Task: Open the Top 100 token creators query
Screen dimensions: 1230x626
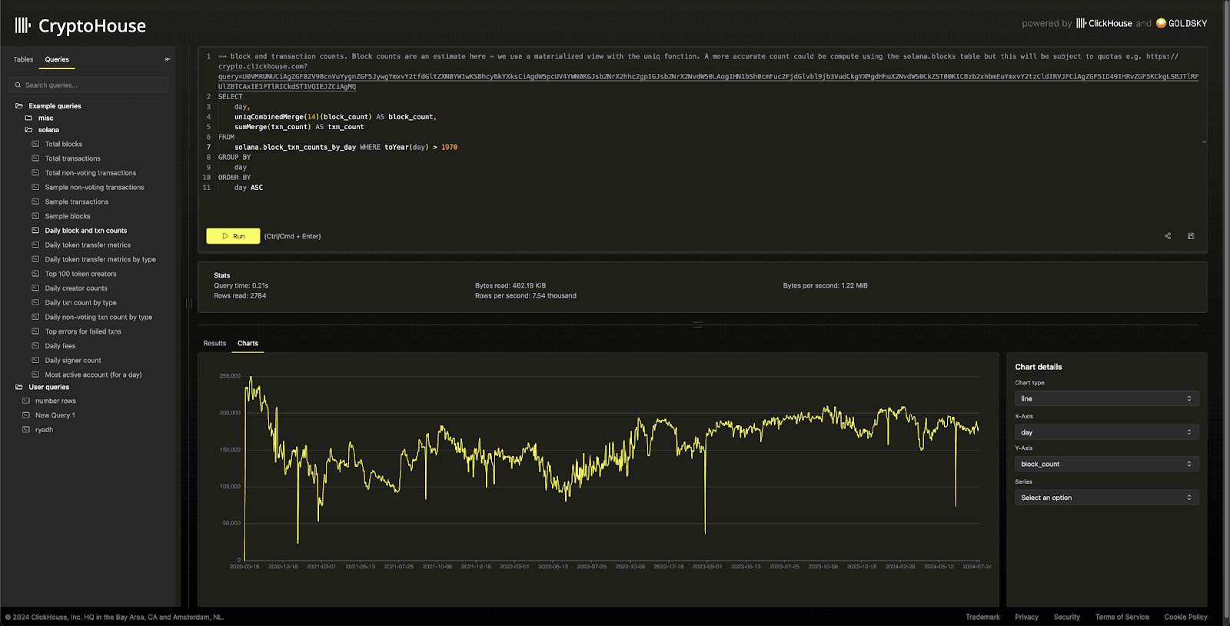Action: 81,274
